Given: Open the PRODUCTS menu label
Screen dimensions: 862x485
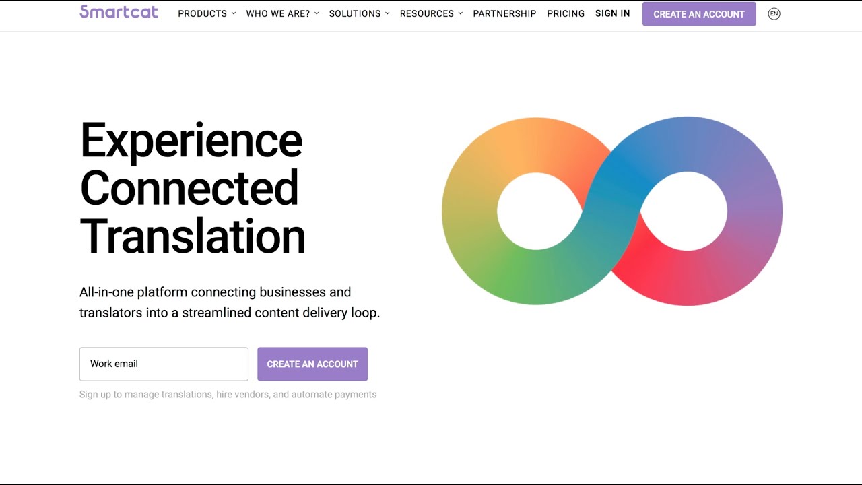Looking at the screenshot, I should [x=202, y=13].
